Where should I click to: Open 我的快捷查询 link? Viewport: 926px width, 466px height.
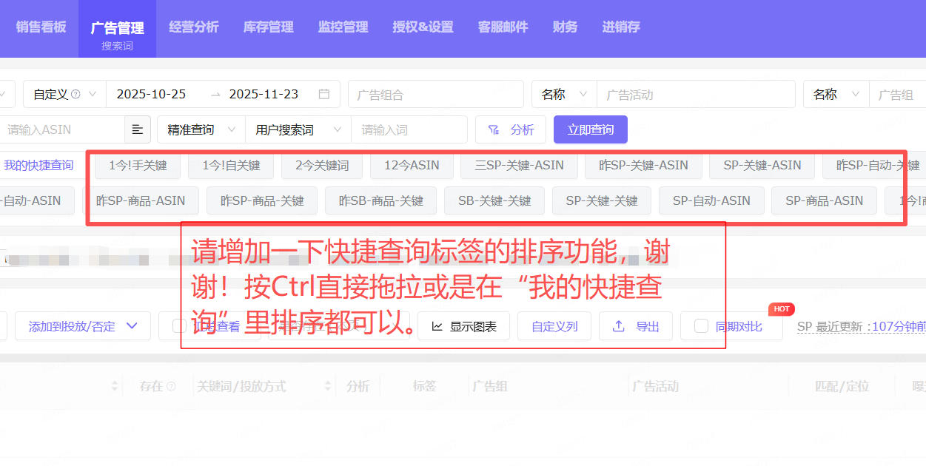(38, 165)
